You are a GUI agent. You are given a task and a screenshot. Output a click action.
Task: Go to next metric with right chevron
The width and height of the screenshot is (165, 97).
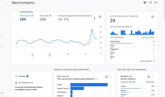(x=94, y=18)
